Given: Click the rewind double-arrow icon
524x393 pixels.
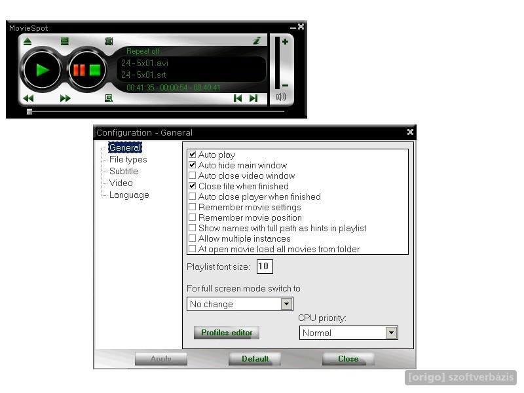Looking at the screenshot, I should 28,98.
